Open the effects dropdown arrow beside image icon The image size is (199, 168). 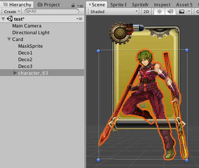click(189, 11)
